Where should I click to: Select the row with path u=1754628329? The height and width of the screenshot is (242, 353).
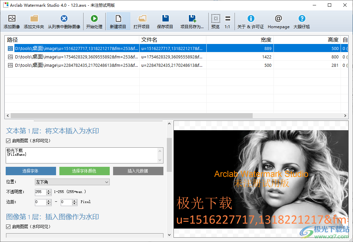click(177, 57)
